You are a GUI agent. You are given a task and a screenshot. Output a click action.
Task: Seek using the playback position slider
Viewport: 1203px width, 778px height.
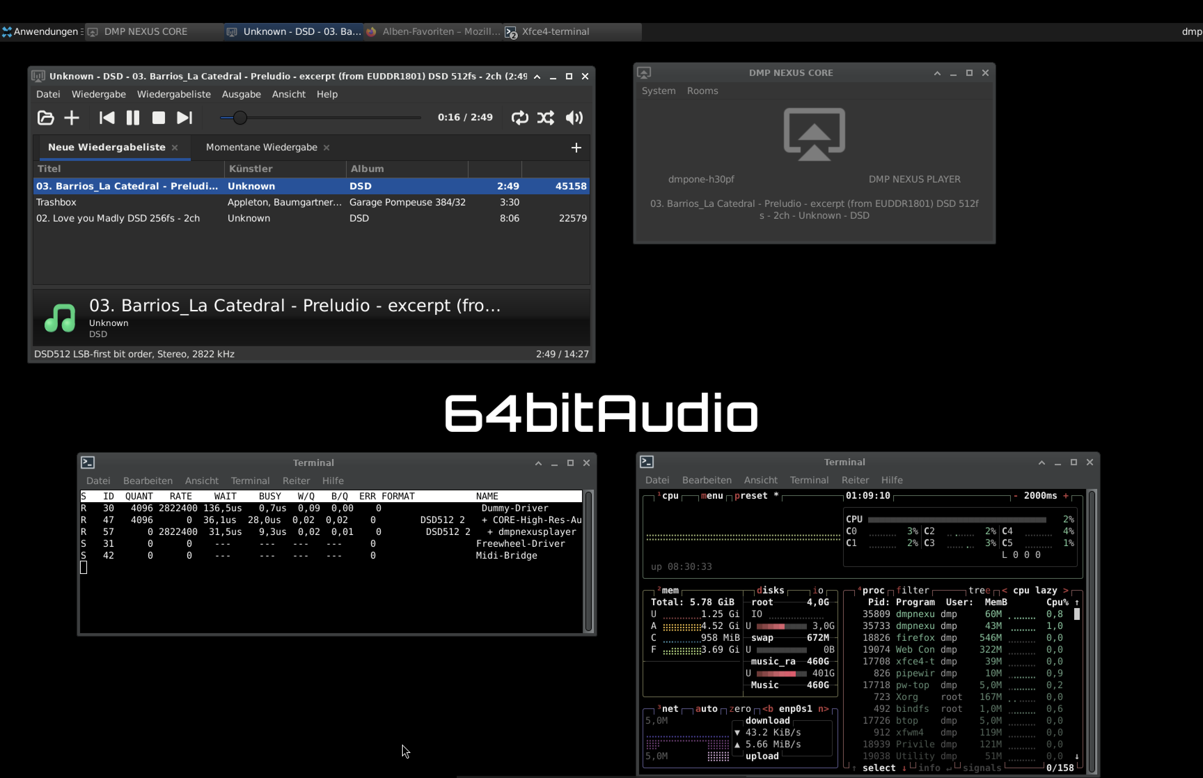(321, 118)
